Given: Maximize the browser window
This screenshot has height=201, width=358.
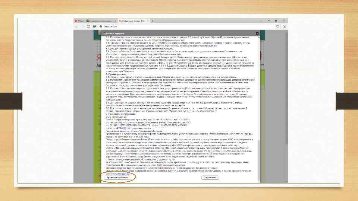Looking at the screenshot, I should (276, 21).
